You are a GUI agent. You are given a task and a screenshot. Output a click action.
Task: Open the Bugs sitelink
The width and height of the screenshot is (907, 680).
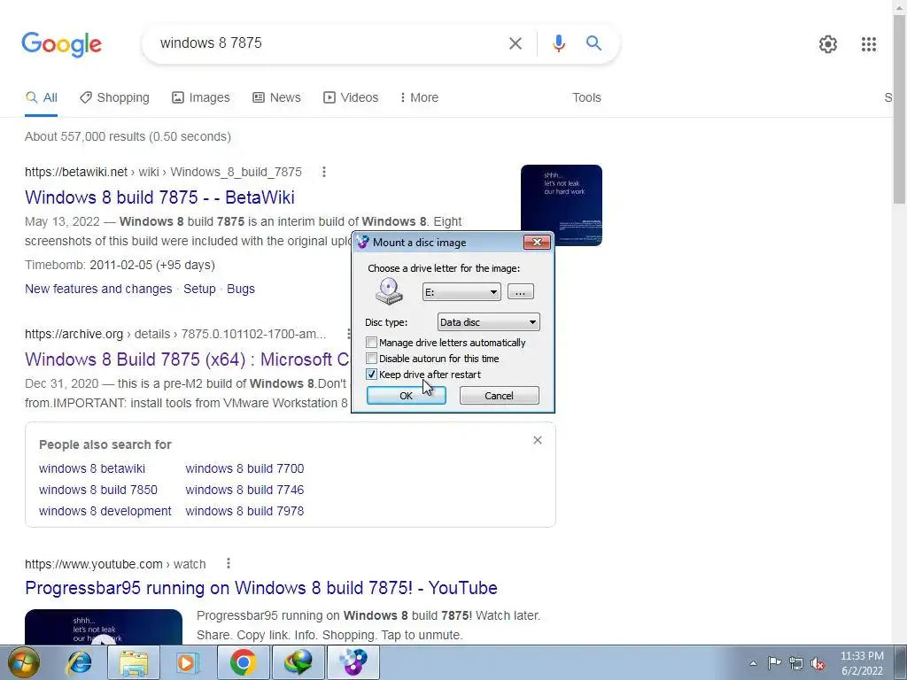241,289
